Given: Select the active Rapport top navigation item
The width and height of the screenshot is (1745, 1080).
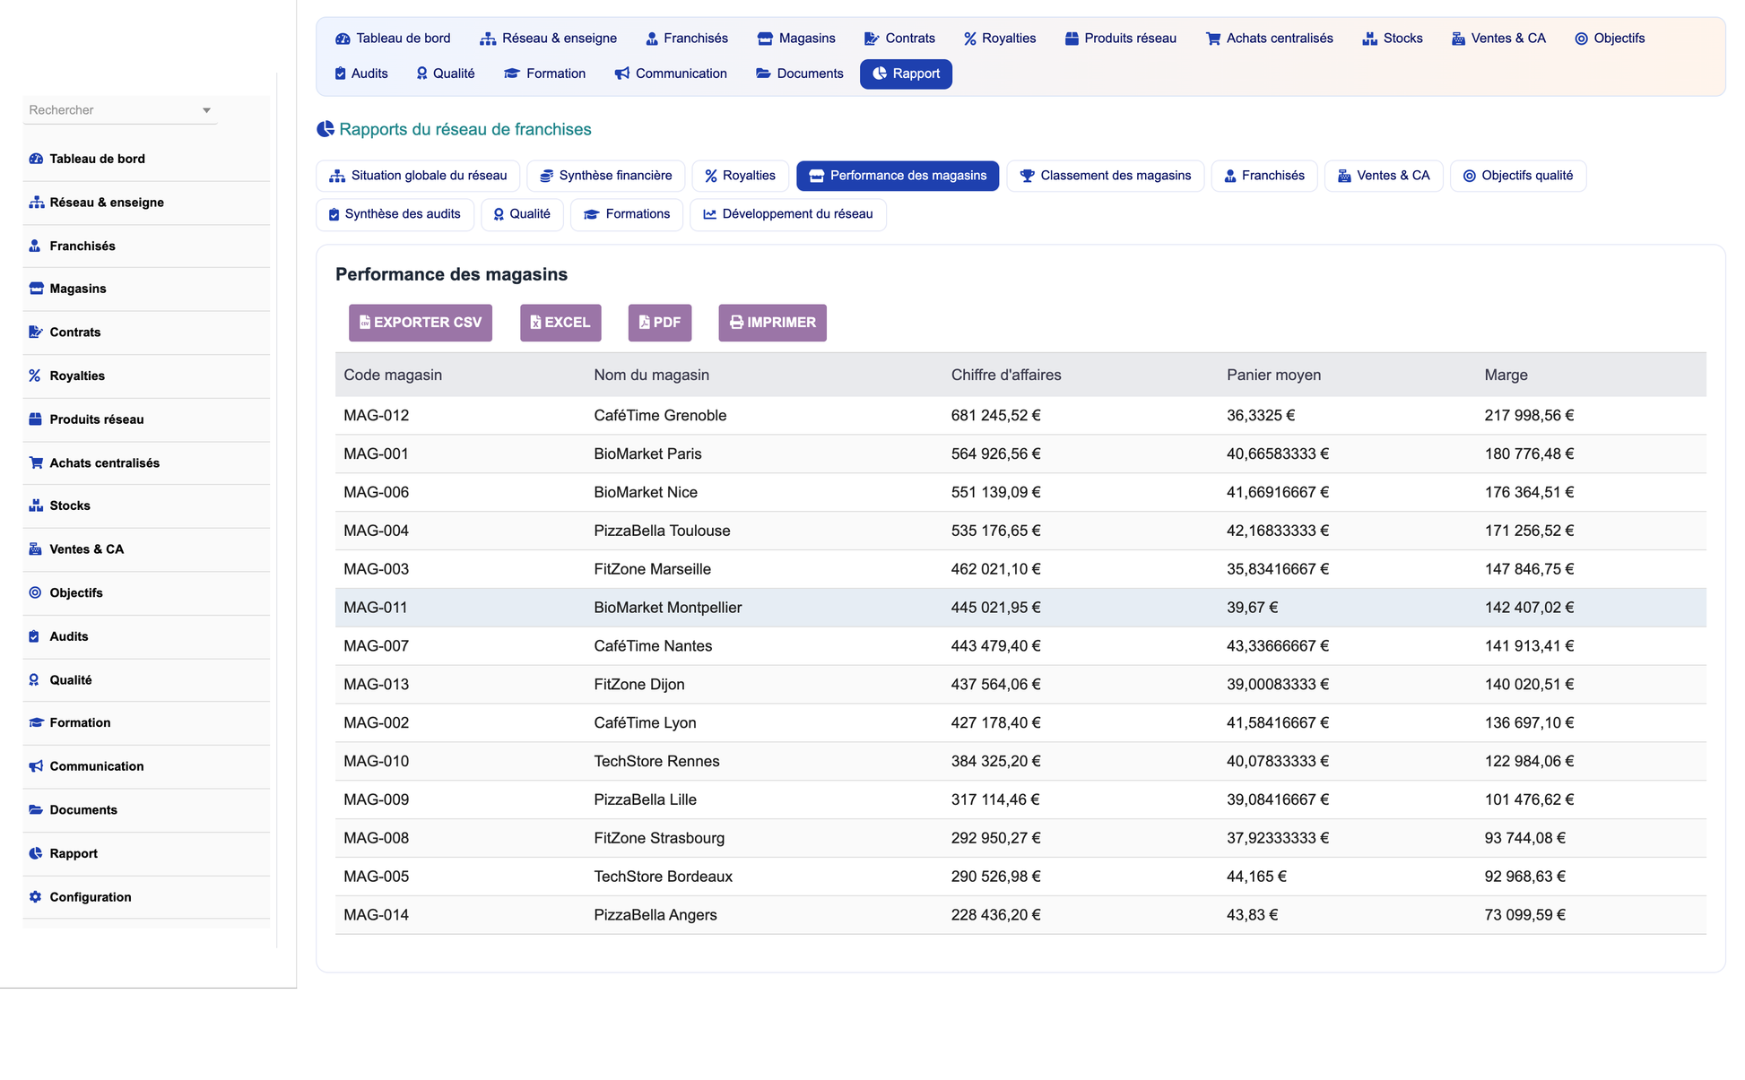Looking at the screenshot, I should tap(906, 73).
